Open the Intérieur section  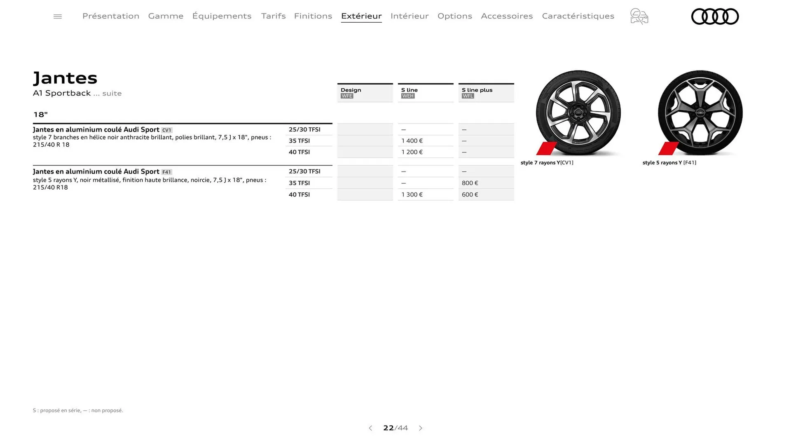pyautogui.click(x=410, y=16)
